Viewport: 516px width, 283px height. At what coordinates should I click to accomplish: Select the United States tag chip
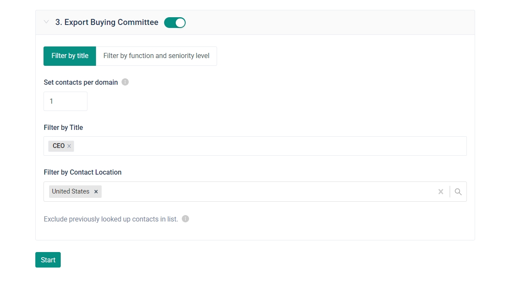click(71, 192)
